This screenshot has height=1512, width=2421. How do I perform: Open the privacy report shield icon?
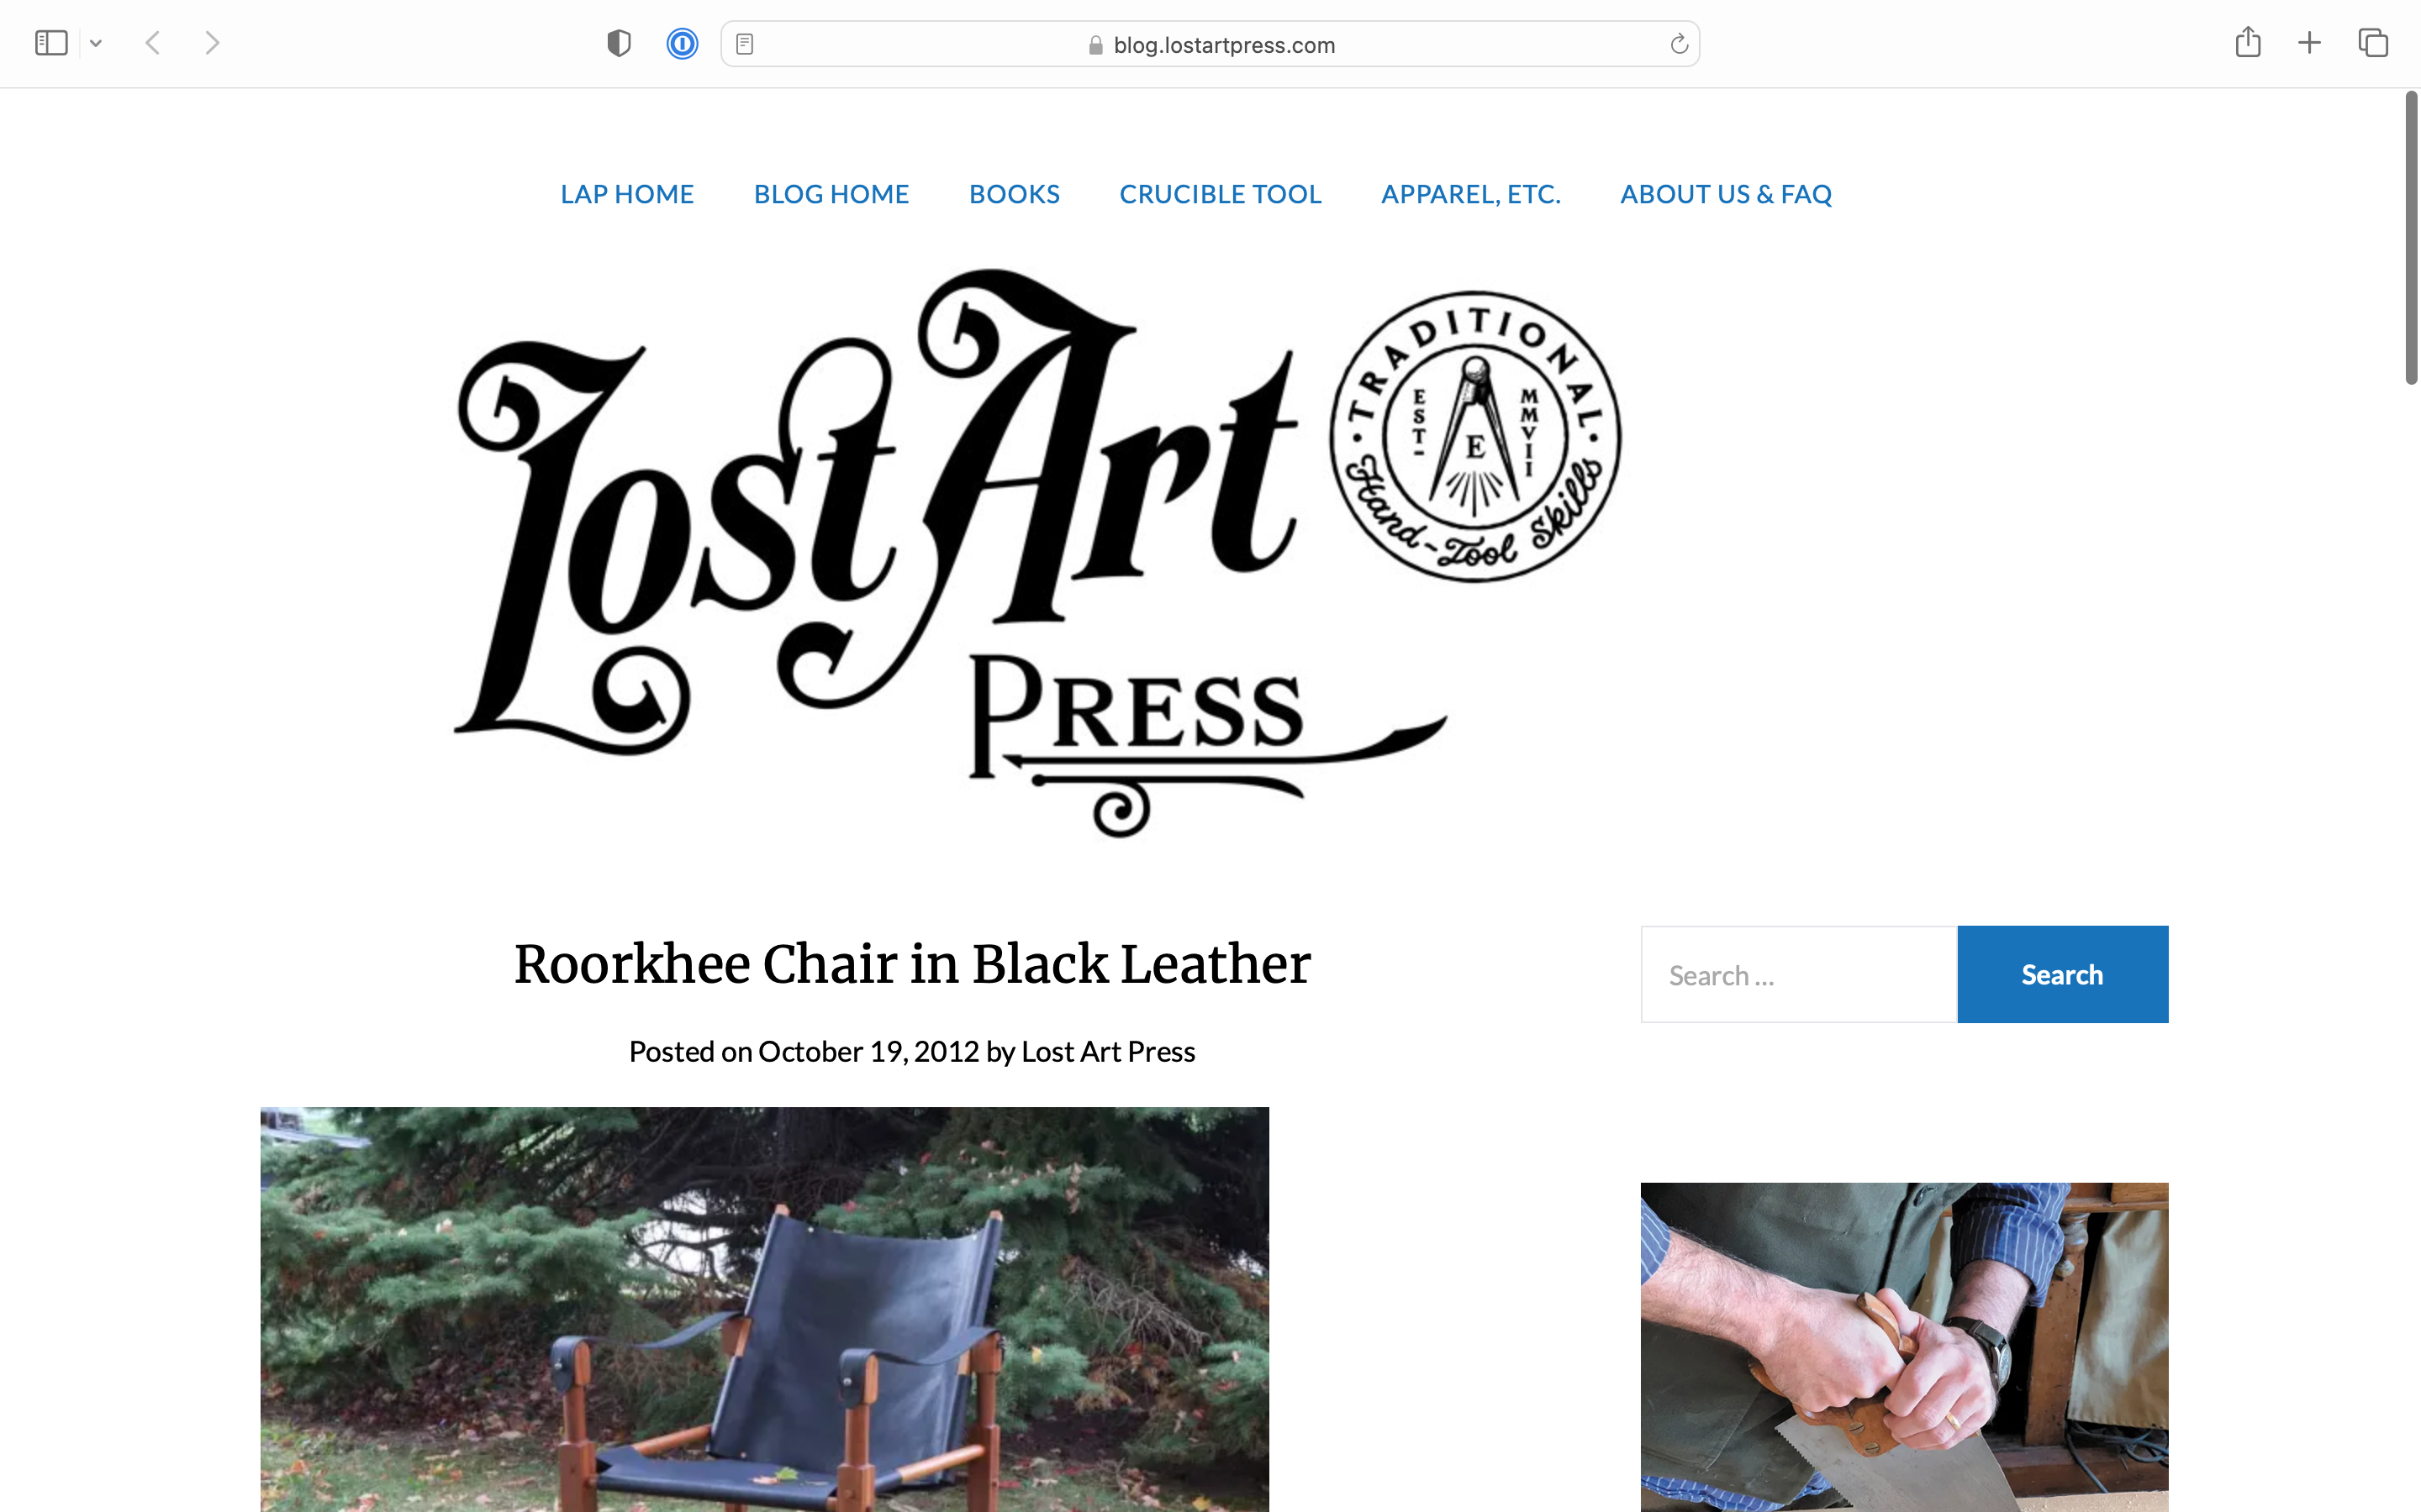pyautogui.click(x=620, y=43)
